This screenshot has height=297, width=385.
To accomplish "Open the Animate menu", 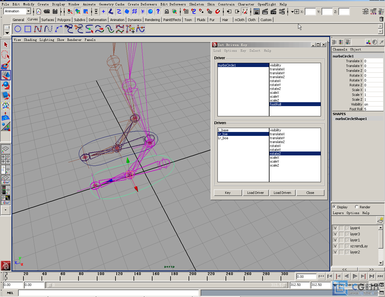I will [89, 4].
